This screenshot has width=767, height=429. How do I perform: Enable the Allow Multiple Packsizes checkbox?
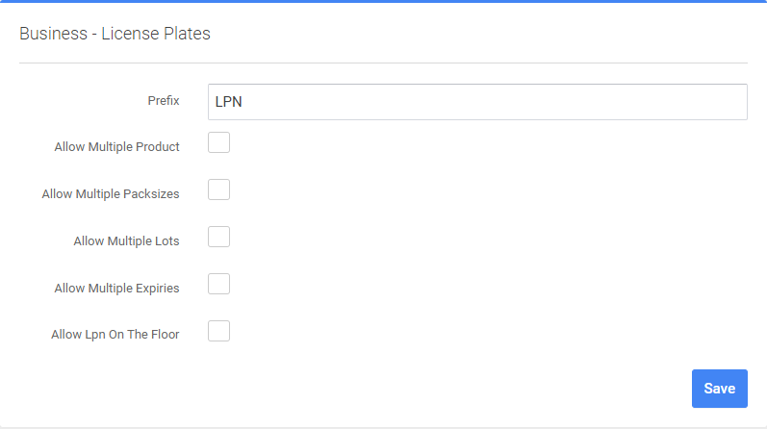[218, 189]
